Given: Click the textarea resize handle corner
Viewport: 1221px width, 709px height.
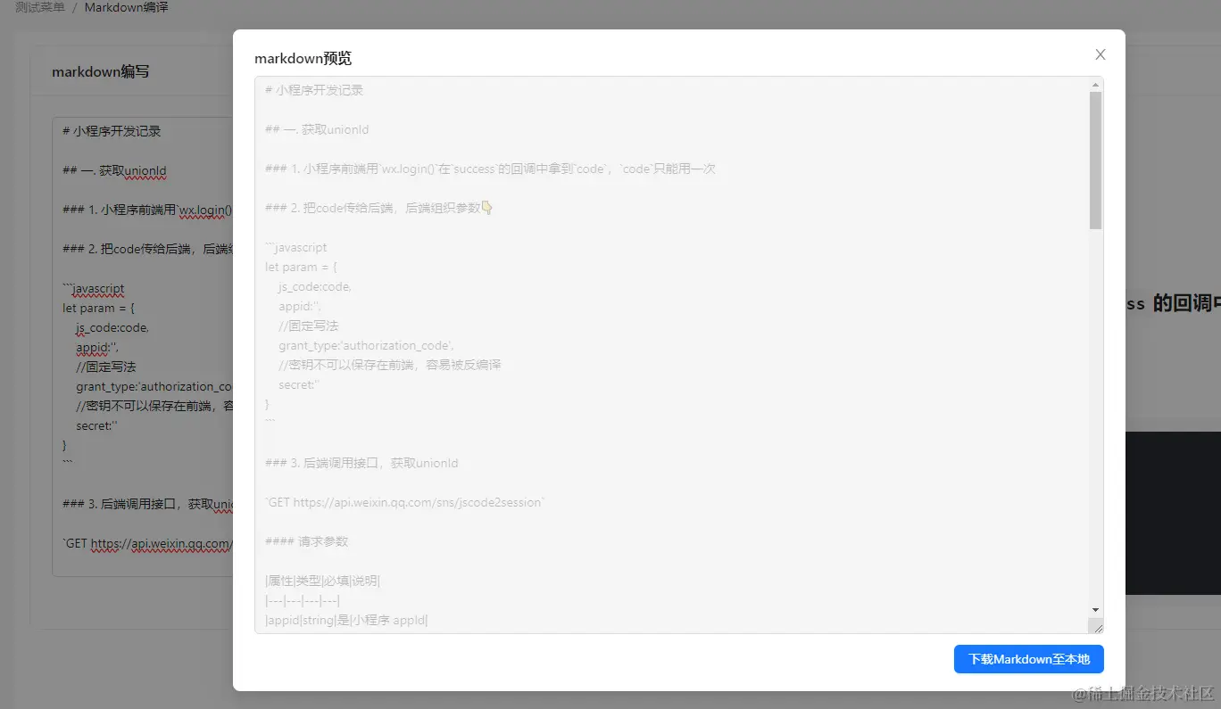Looking at the screenshot, I should tap(1095, 626).
